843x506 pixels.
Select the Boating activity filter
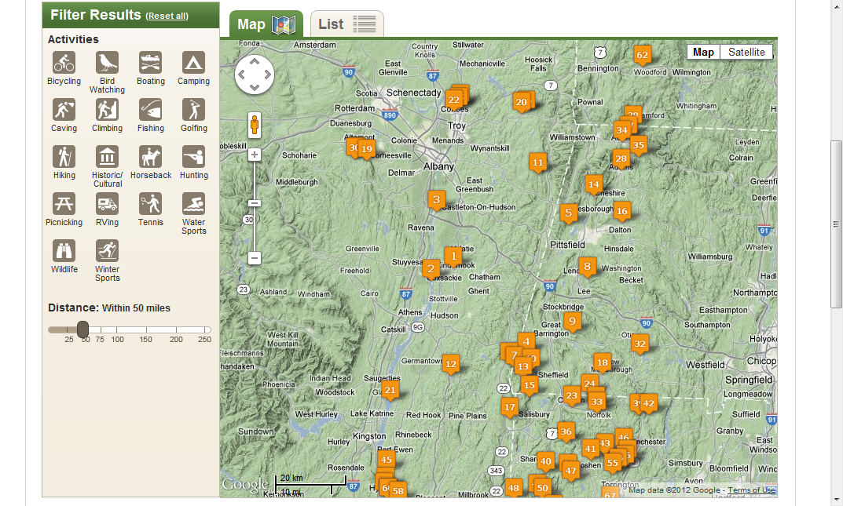(x=150, y=63)
